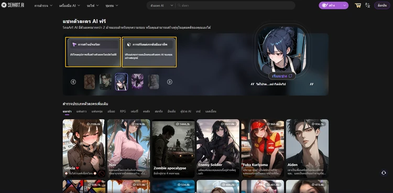Expand the การสำรวจ navigation menu
The image size is (393, 193).
point(43,5)
